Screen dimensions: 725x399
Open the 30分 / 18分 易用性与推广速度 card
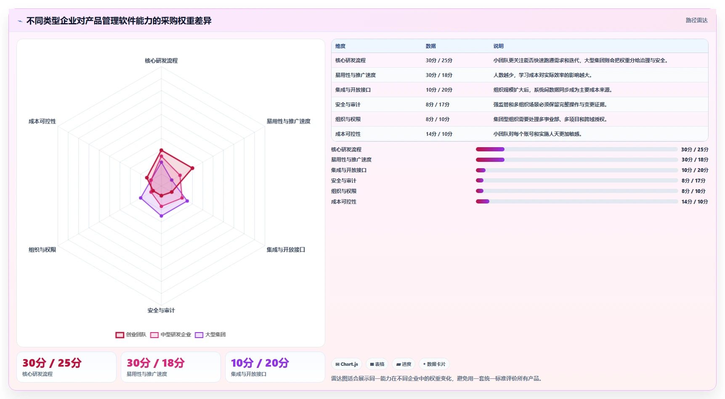pos(171,367)
